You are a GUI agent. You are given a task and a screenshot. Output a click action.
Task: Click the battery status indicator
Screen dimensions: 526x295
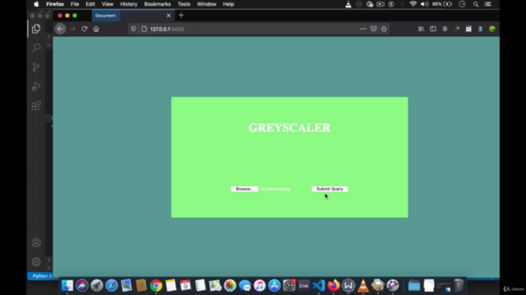[x=442, y=4]
